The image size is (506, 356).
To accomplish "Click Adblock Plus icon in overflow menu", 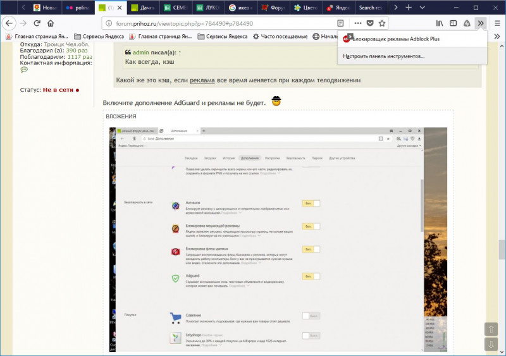I will 347,39.
